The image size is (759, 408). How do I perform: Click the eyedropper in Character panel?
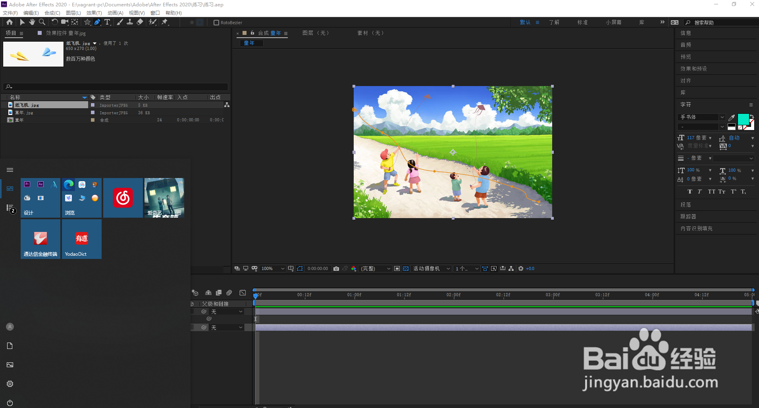pyautogui.click(x=732, y=117)
